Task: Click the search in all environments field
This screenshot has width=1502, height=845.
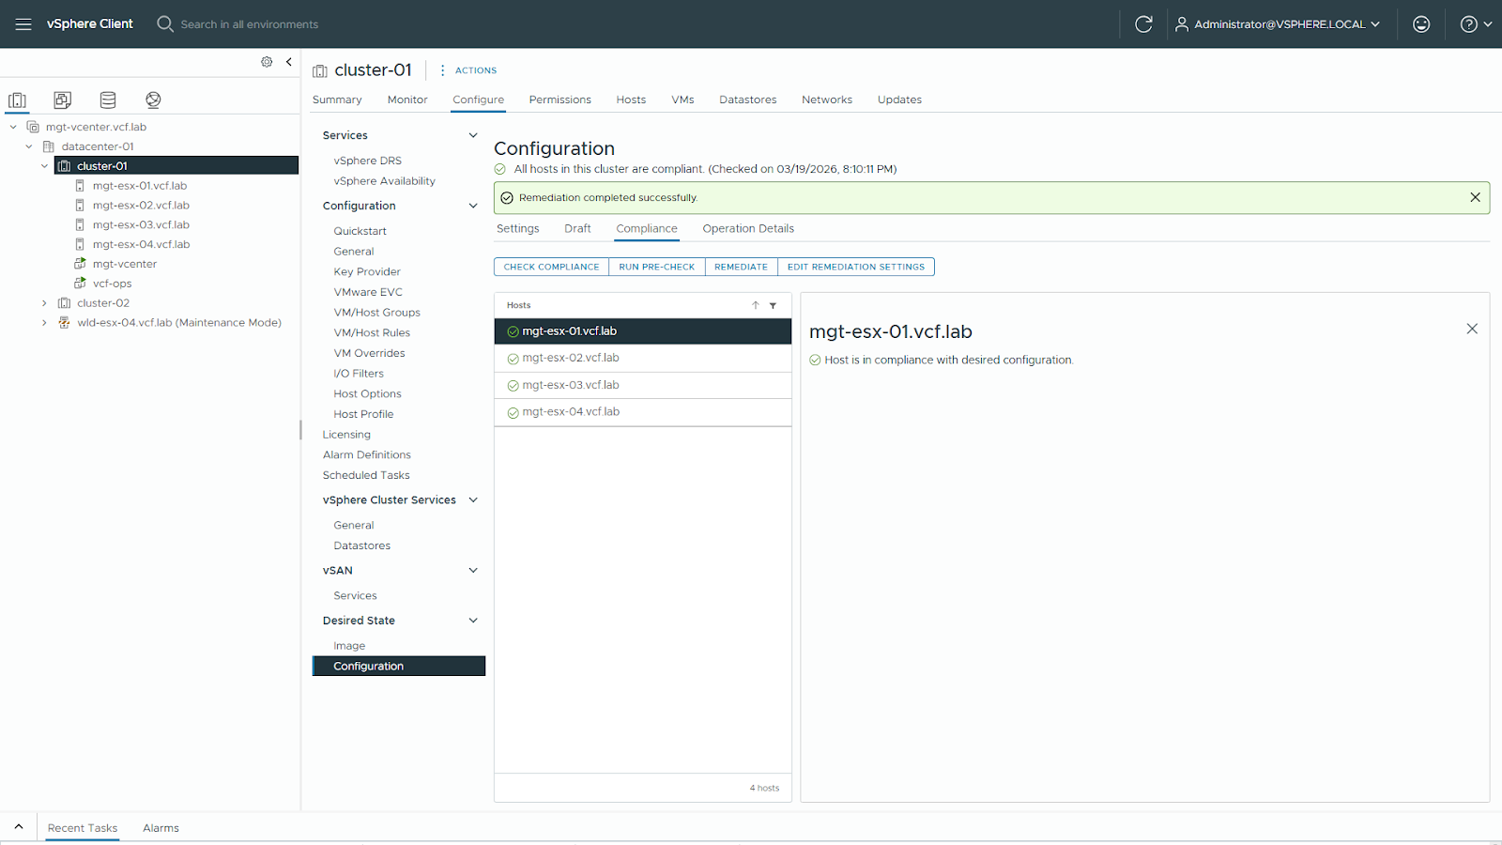Action: click(250, 24)
